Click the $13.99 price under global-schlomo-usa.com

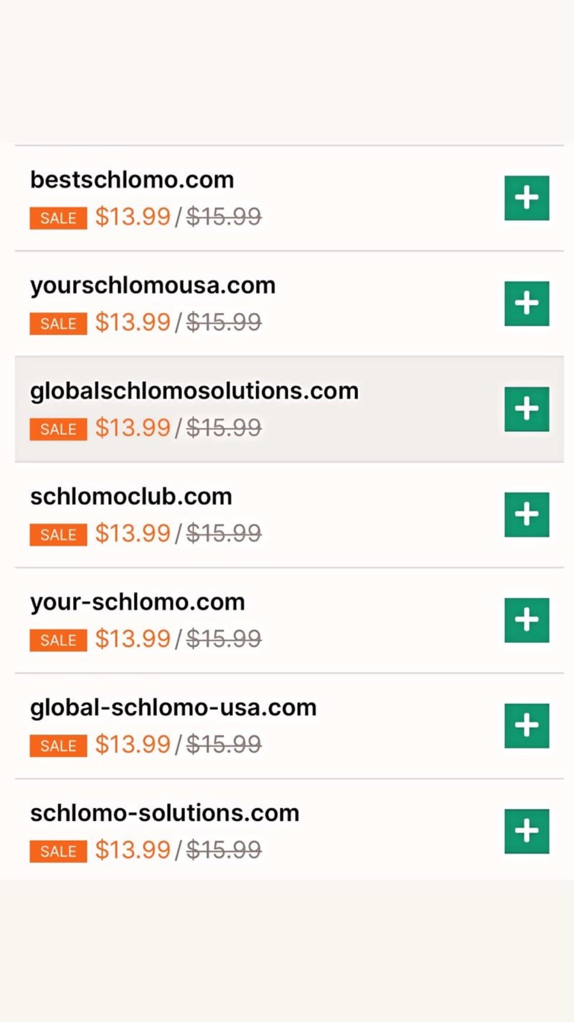click(x=133, y=745)
